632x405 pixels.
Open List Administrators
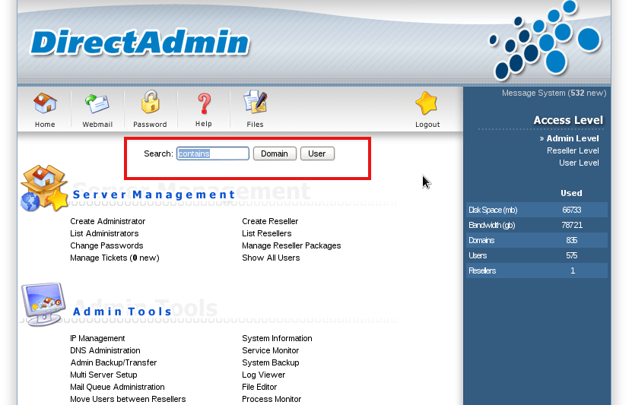coord(104,233)
